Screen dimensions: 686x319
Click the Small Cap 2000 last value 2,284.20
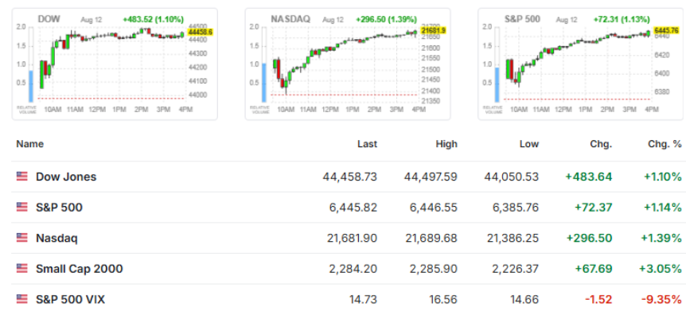(x=353, y=269)
